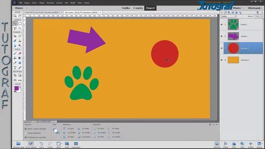The height and width of the screenshot is (149, 265).
Task: Select the Eraser tool
Action: 20,53
